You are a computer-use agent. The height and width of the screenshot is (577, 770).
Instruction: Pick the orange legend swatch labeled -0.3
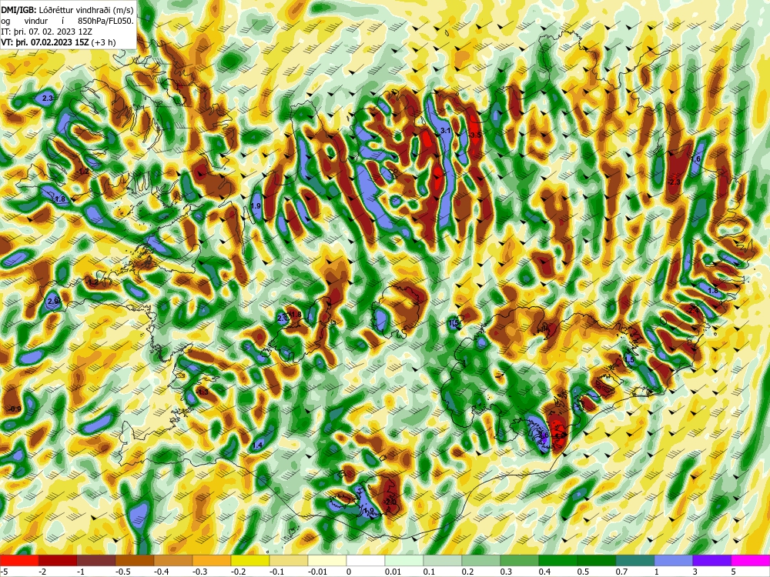click(x=212, y=560)
